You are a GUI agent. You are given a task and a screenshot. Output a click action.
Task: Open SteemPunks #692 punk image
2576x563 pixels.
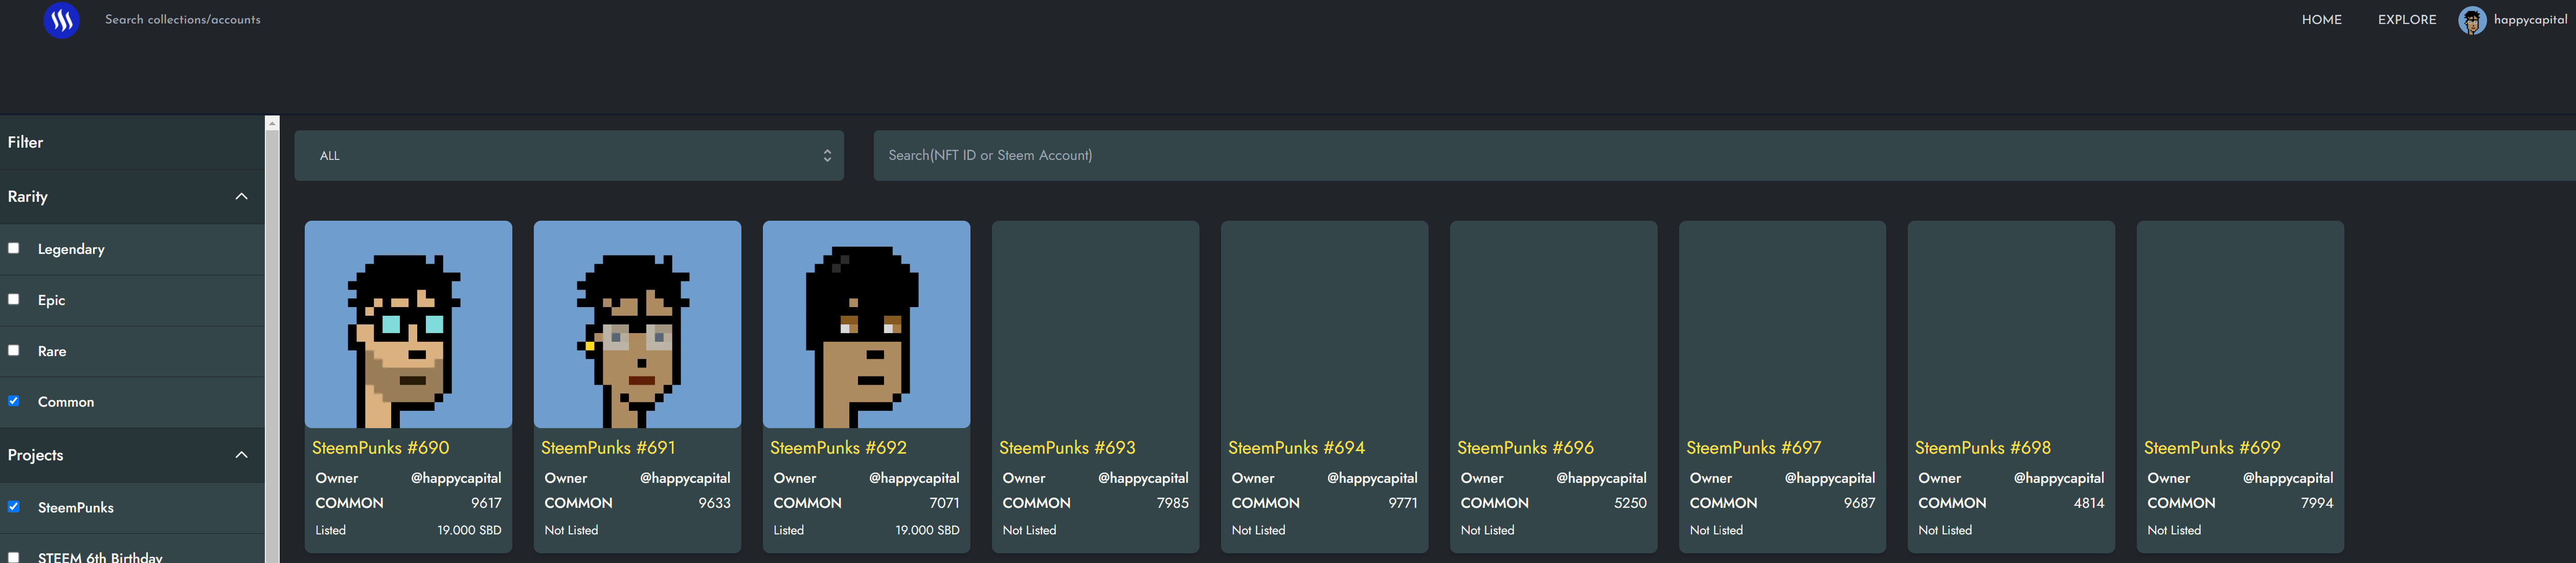(866, 324)
